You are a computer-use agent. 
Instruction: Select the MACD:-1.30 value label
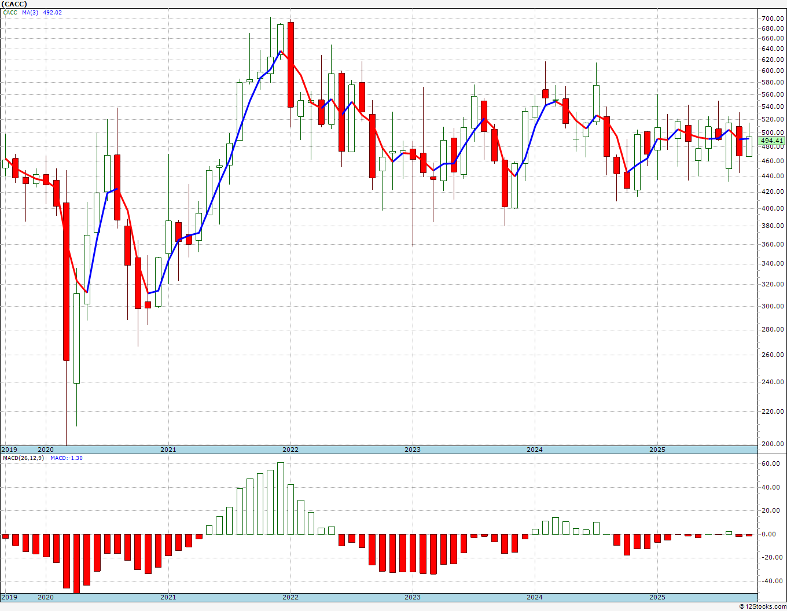coord(67,458)
